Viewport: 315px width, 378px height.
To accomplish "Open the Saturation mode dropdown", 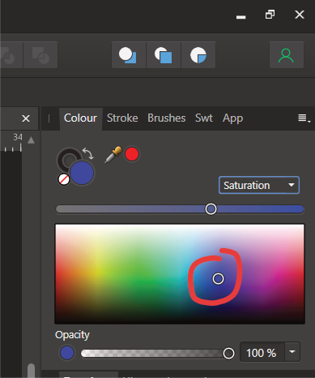I will pos(259,185).
